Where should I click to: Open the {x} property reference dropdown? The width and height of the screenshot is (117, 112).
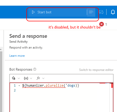(x=28, y=78)
